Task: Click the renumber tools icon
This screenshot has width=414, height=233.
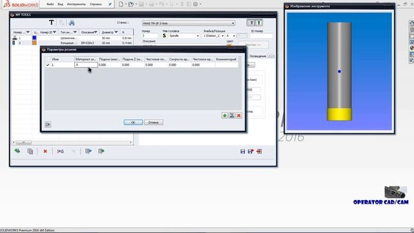Action: [x=60, y=151]
